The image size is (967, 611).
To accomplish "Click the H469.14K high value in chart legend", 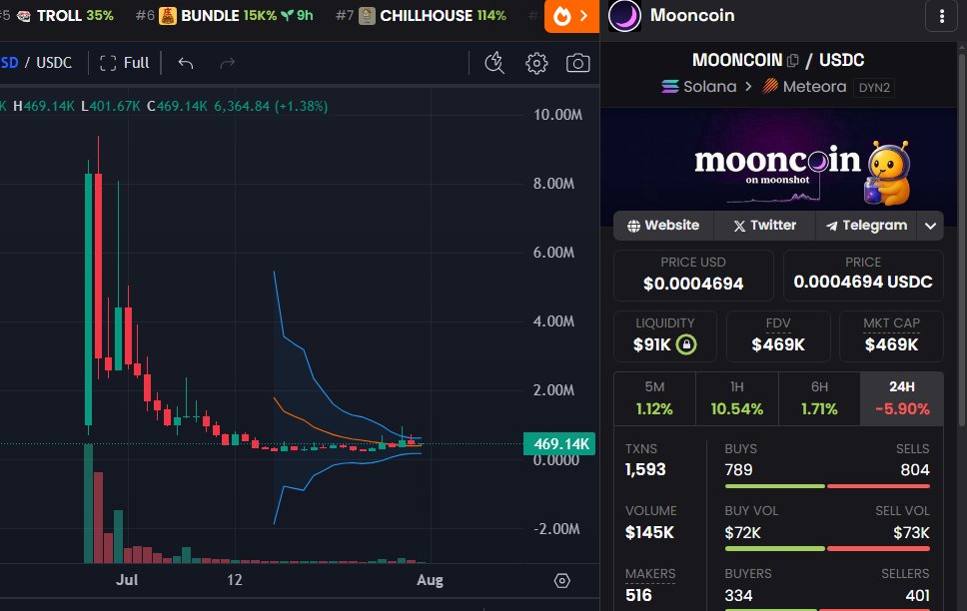I will [x=44, y=106].
